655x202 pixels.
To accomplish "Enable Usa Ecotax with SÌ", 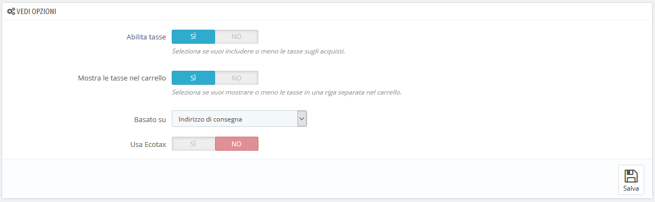I will coord(193,144).
